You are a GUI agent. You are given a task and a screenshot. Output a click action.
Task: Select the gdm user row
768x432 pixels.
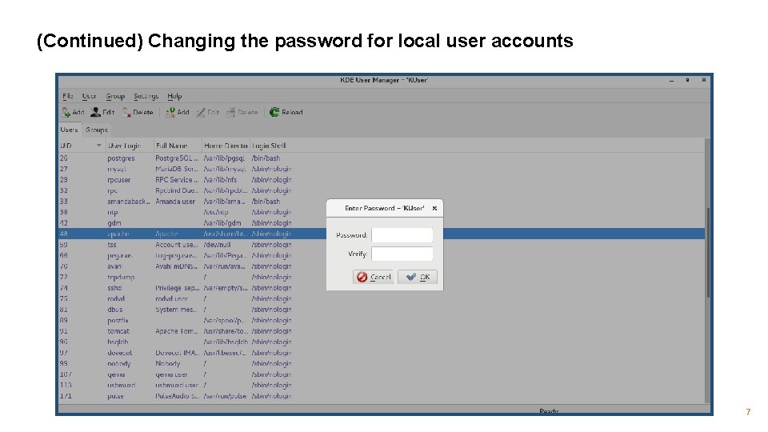[382, 223]
